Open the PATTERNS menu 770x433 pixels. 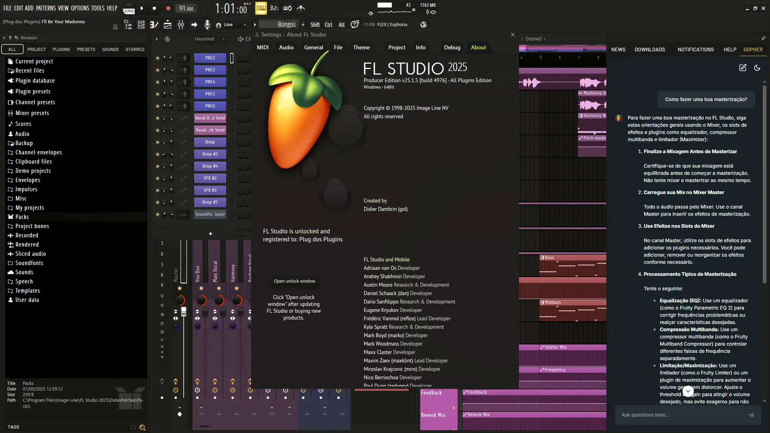[x=46, y=8]
